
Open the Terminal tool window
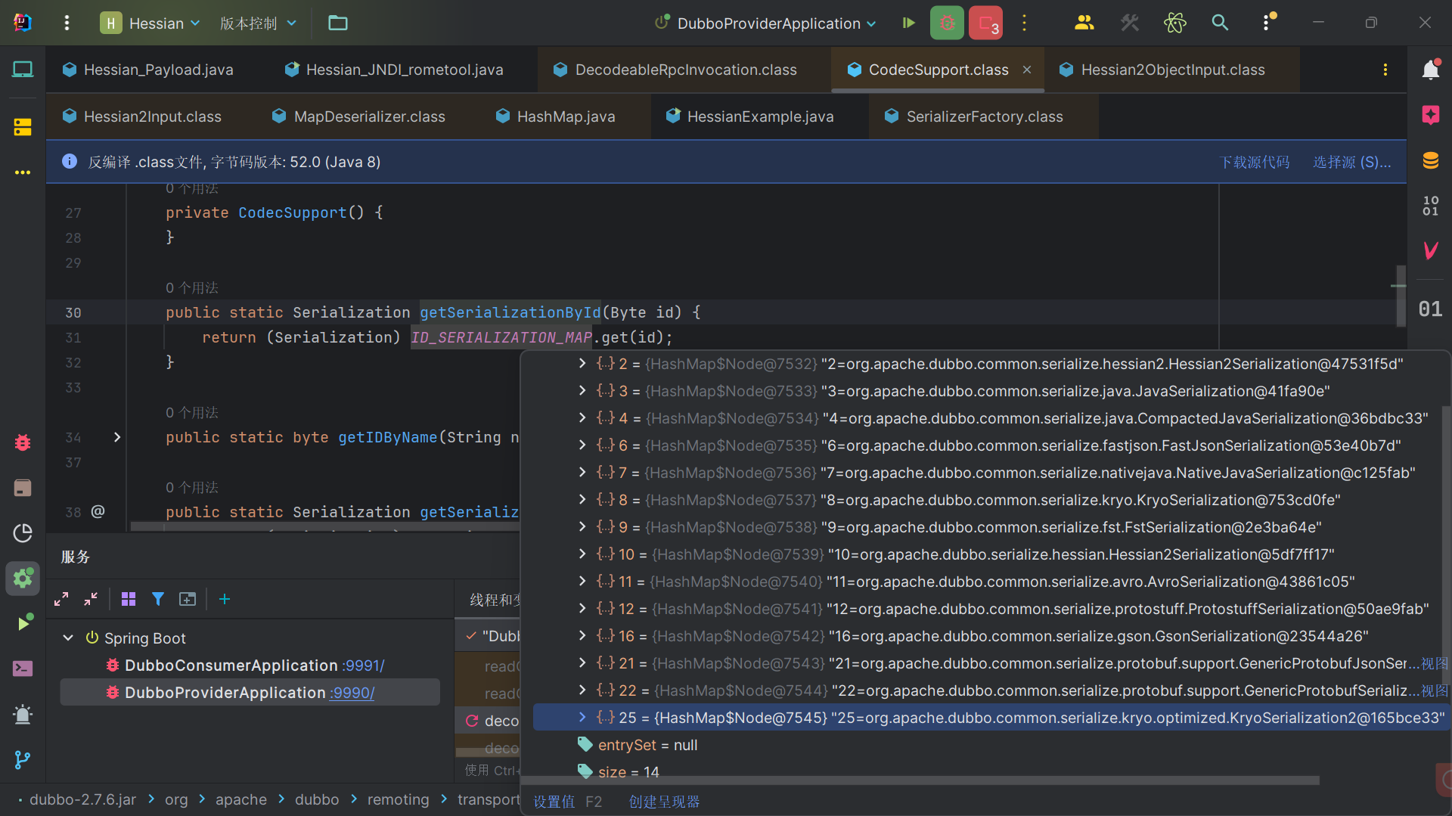[23, 669]
